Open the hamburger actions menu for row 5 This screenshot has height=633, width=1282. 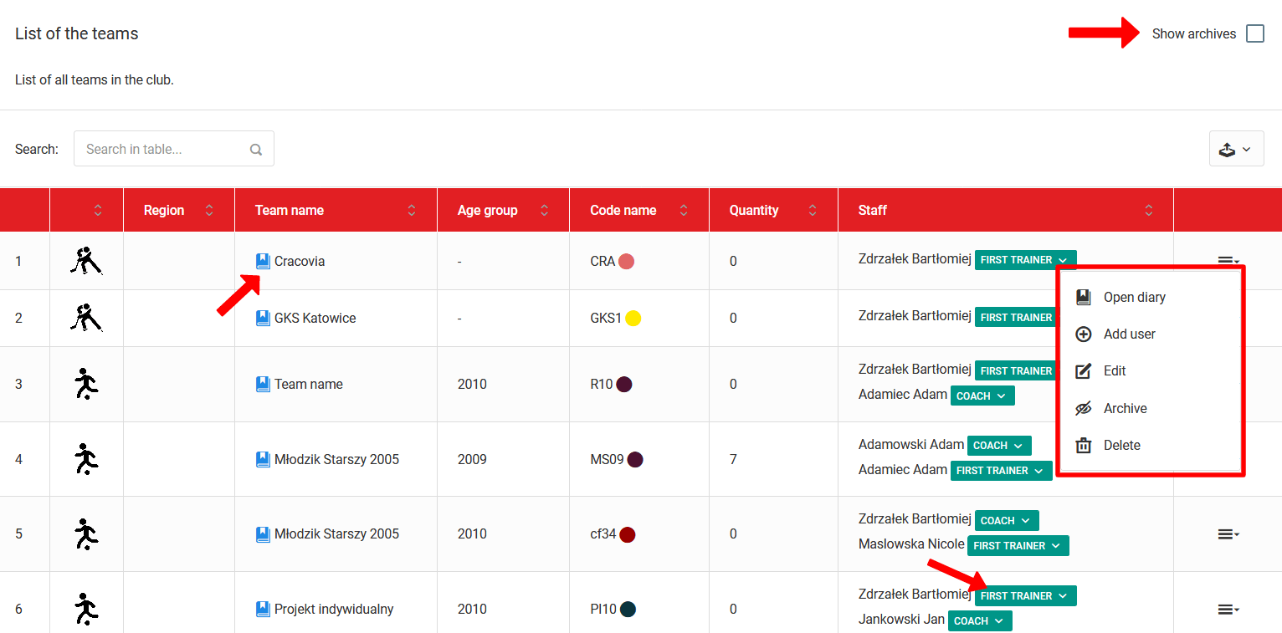1228,534
